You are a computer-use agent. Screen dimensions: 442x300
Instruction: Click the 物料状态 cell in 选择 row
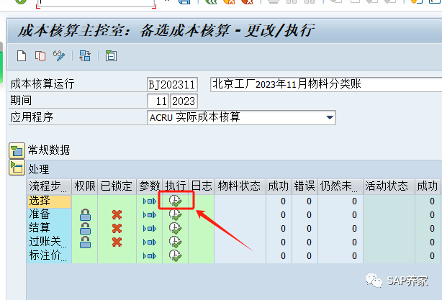tap(240, 201)
